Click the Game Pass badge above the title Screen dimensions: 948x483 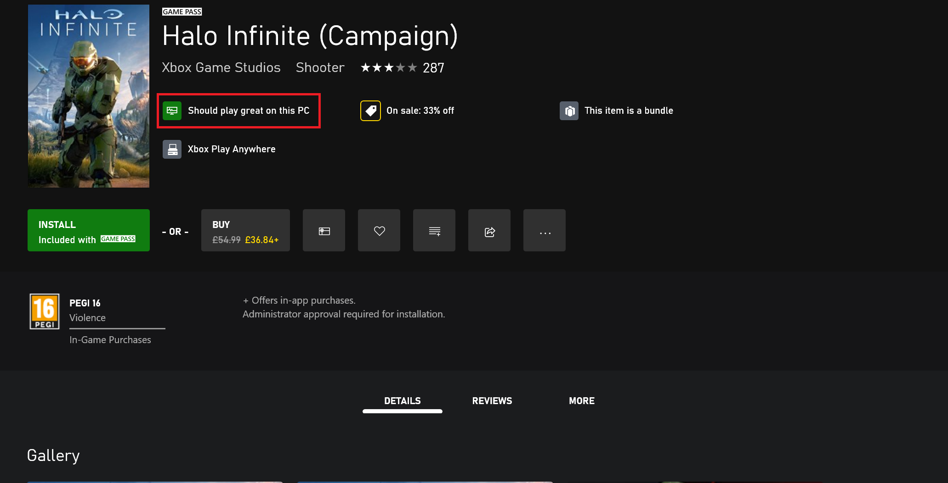coord(182,12)
